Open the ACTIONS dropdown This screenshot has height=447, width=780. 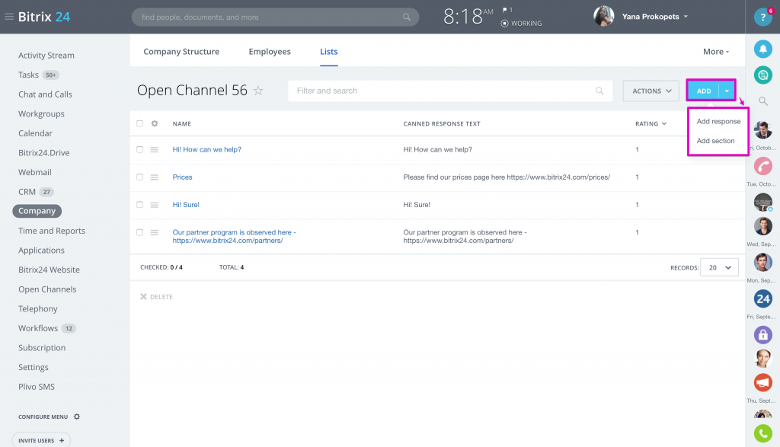pyautogui.click(x=651, y=91)
